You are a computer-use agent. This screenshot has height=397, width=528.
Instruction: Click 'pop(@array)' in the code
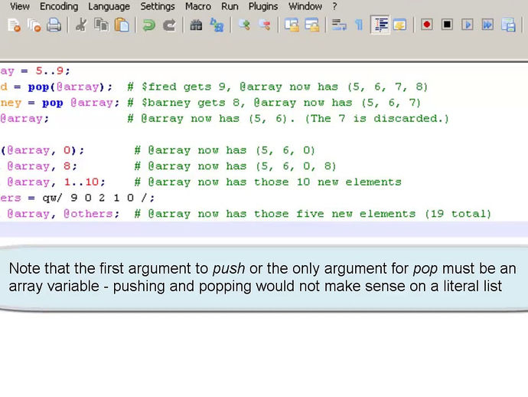(x=67, y=87)
